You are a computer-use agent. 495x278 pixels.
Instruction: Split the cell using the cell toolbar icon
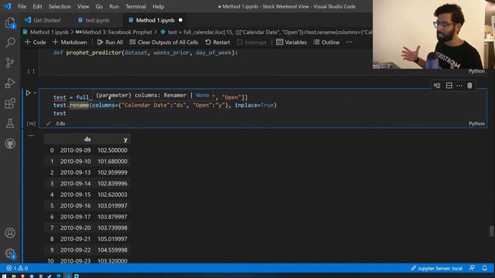point(449,86)
